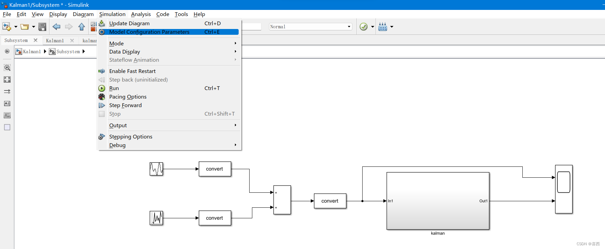Switch to the Subsystem tab
The image size is (605, 249).
point(16,40)
